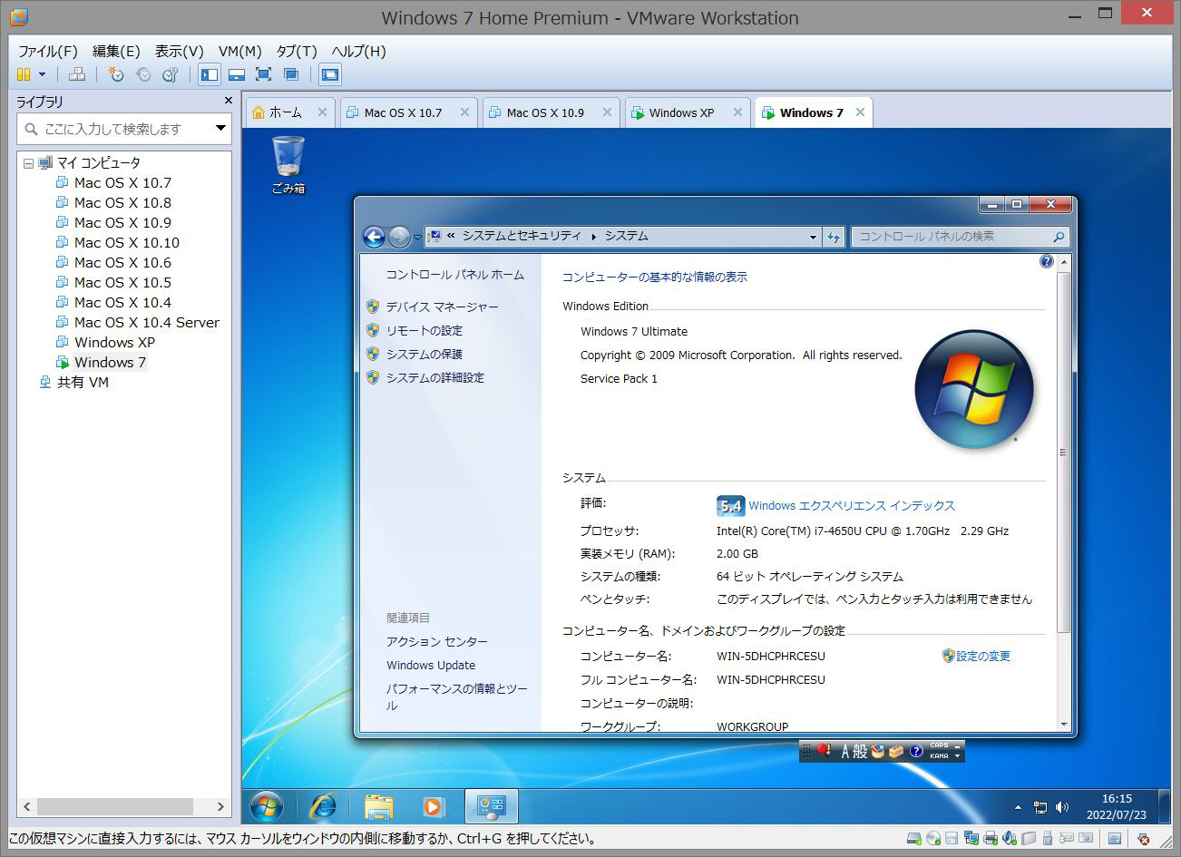
Task: Expand arrow after システムとセキュリティ breadcrumb
Action: coord(593,237)
